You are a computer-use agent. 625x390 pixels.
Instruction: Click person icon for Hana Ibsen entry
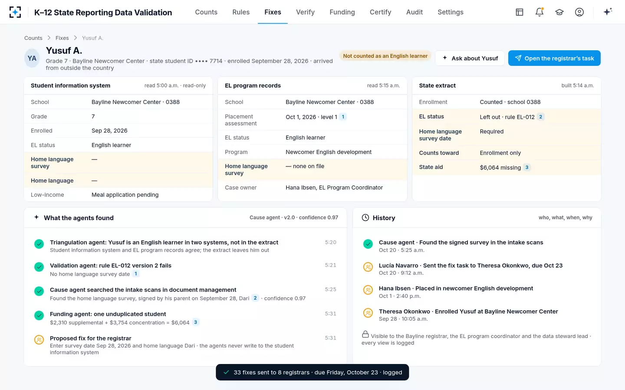(x=368, y=290)
